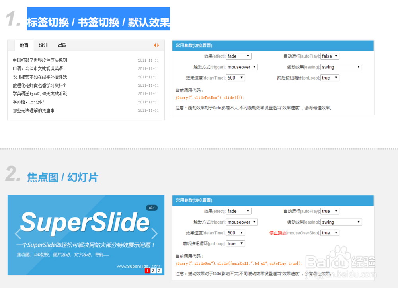Screen dimensions: 398x288
Task: Open article 中国打破了世界软件巨头规则
Action: pyautogui.click(x=40, y=60)
